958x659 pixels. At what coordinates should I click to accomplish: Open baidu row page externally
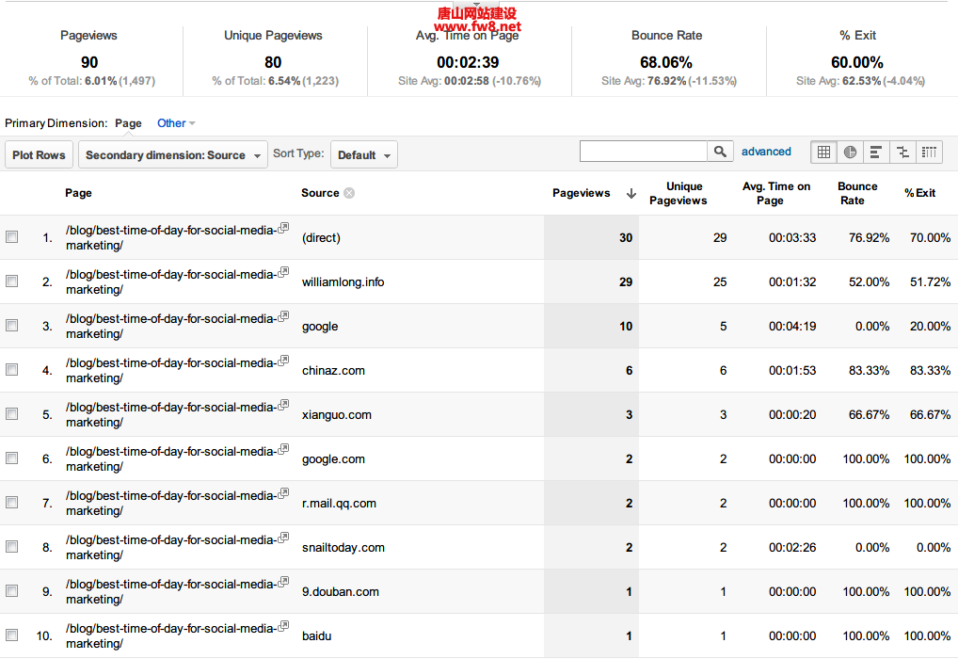[x=283, y=625]
